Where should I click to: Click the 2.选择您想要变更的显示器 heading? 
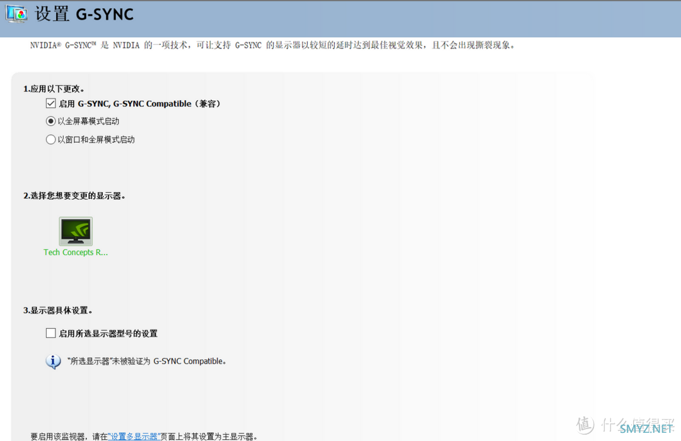tap(74, 196)
